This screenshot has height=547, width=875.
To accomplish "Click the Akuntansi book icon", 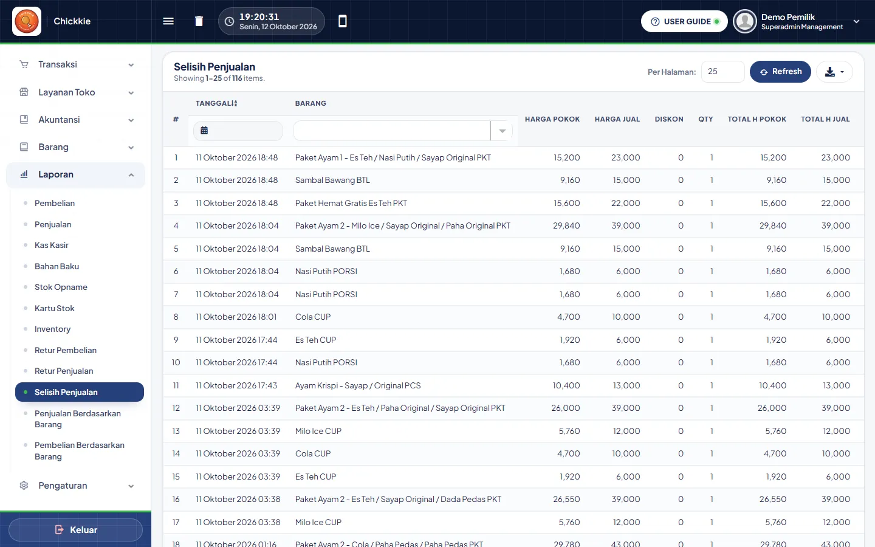I will (24, 120).
